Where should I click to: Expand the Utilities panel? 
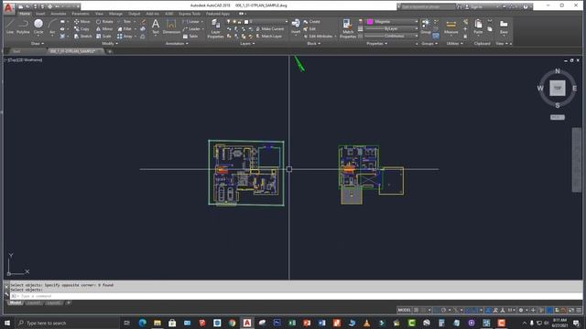(x=454, y=44)
